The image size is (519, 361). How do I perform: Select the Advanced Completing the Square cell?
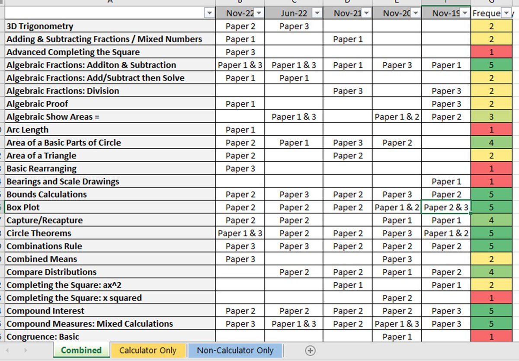point(110,52)
